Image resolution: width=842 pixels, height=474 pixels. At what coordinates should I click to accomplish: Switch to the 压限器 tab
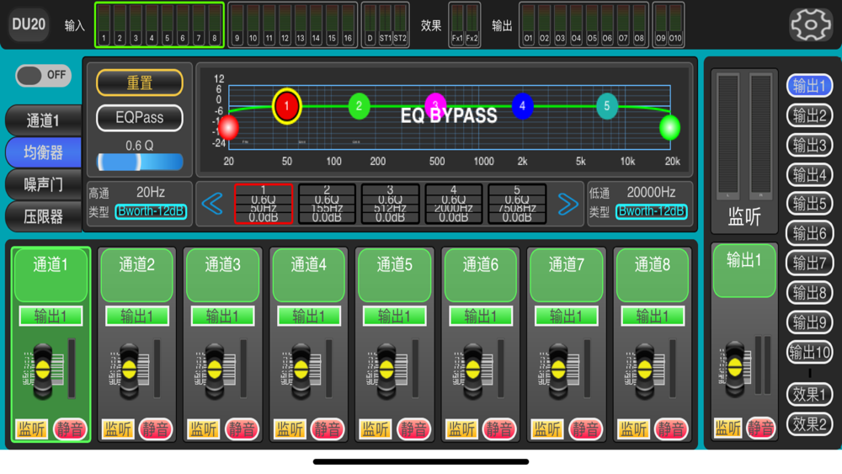pyautogui.click(x=44, y=217)
